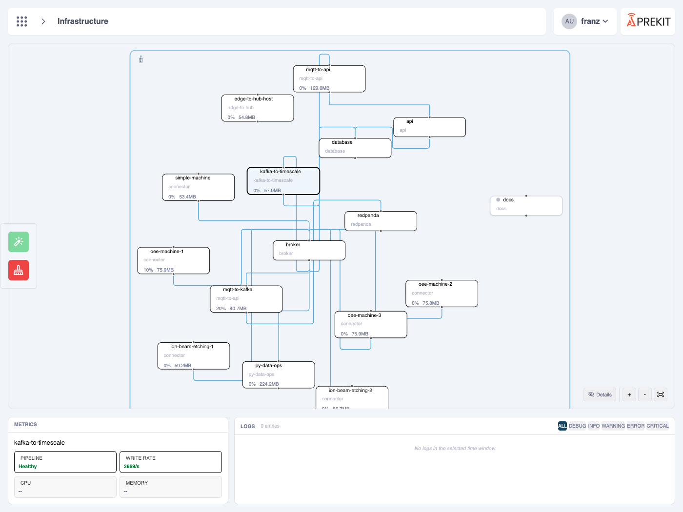Filter logs by ERROR level
Image resolution: width=683 pixels, height=512 pixels.
tap(636, 426)
